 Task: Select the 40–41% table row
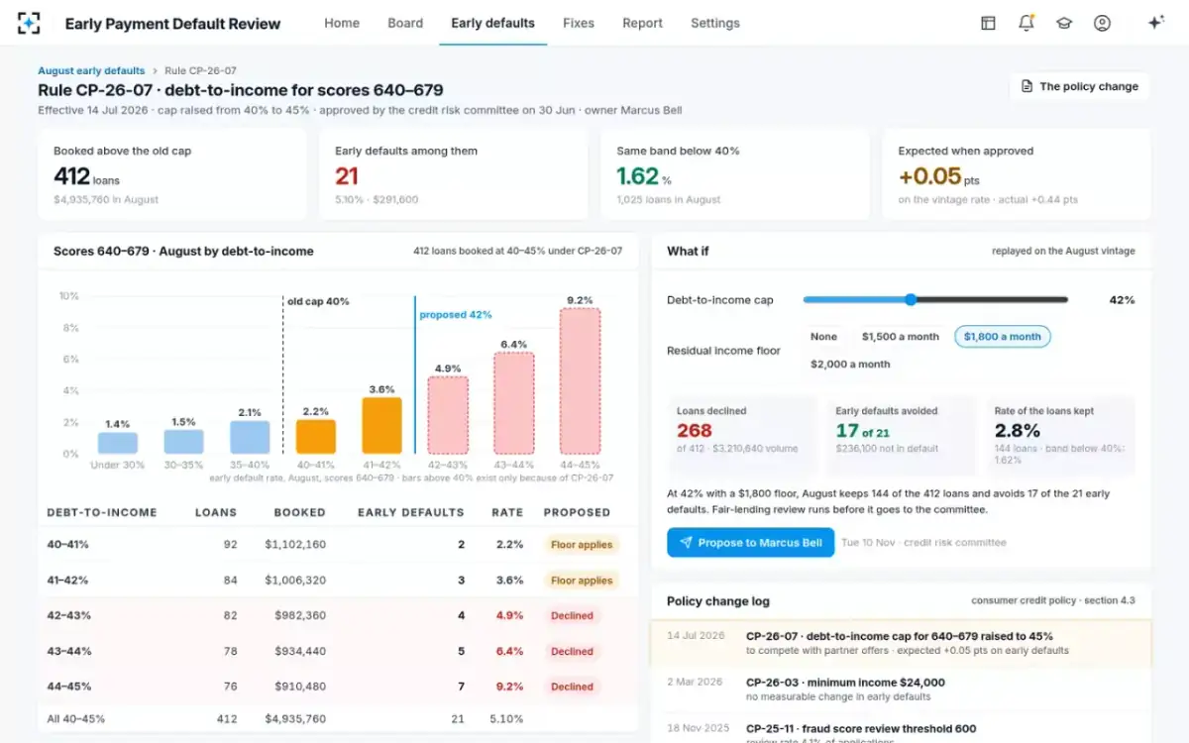338,544
